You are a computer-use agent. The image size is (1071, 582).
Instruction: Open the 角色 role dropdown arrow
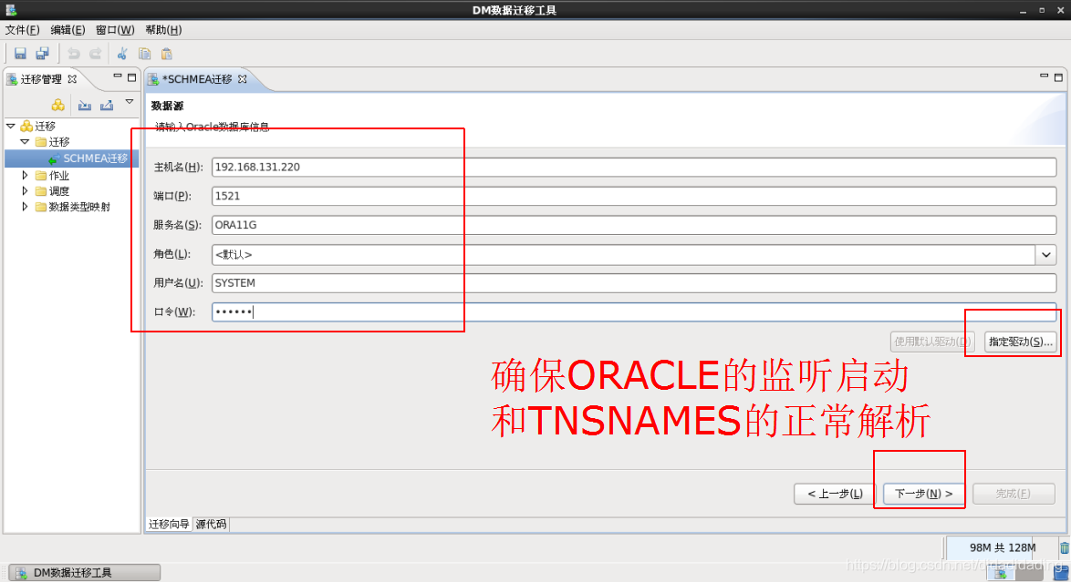tap(1046, 254)
